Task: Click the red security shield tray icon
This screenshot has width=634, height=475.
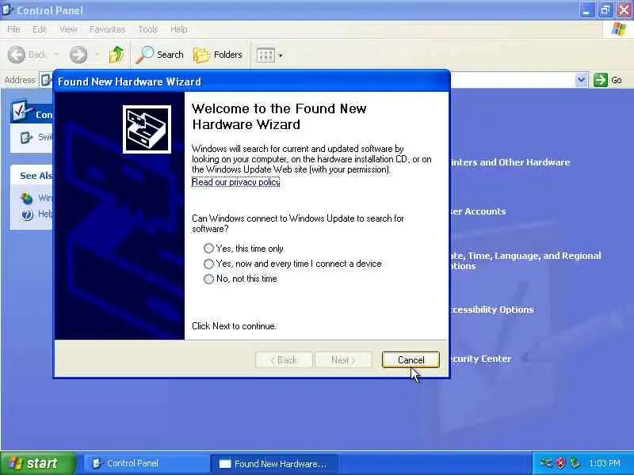Action: point(560,463)
